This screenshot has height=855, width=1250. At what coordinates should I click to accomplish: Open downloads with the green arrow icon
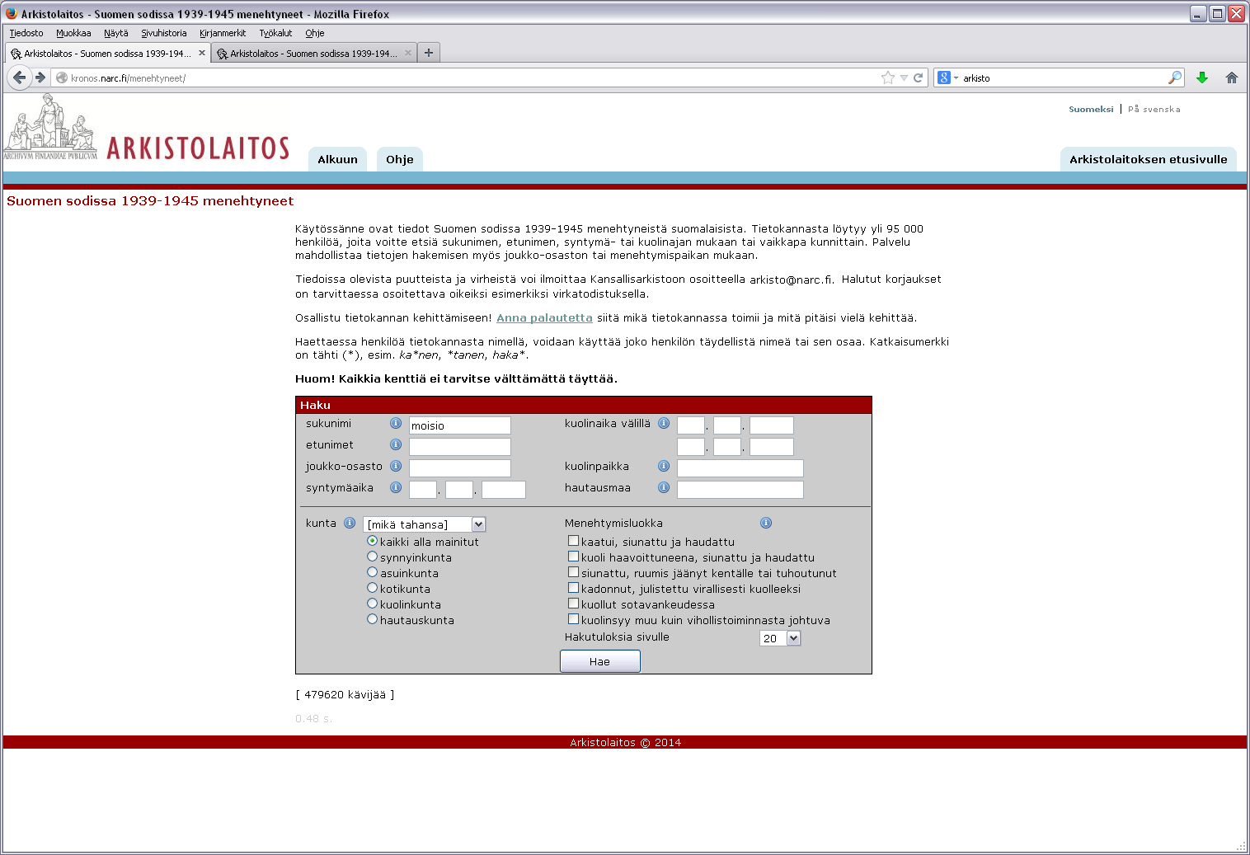coord(1202,78)
